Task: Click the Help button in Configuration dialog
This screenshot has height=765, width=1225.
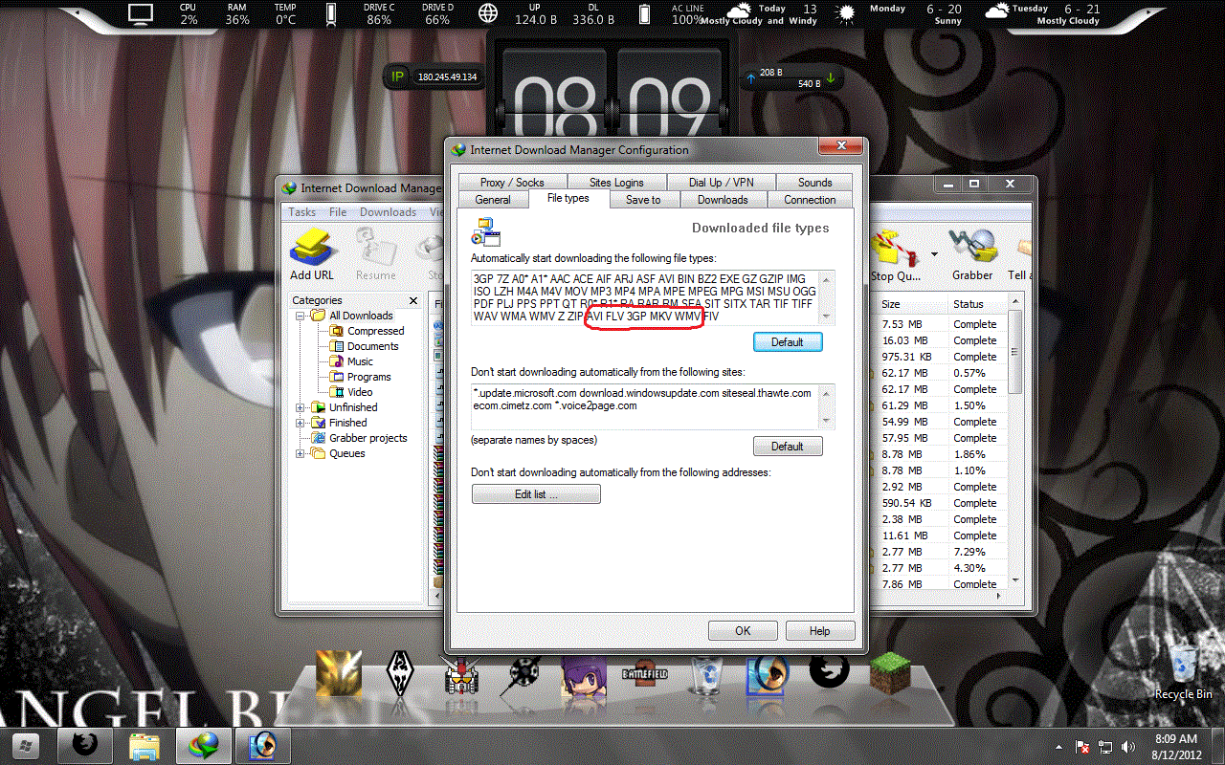Action: tap(820, 631)
